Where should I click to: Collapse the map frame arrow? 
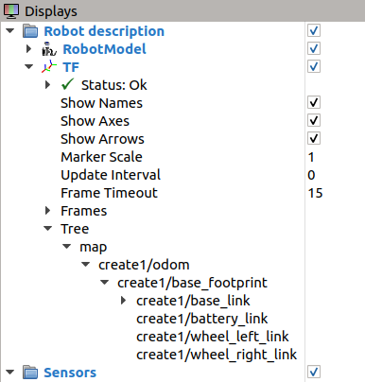(67, 247)
